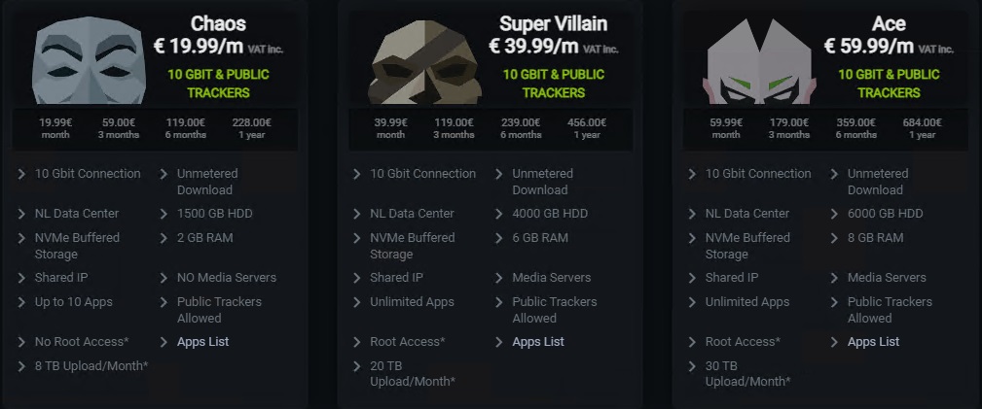
Task: Open Apps List link in Chaos plan
Action: (x=202, y=342)
